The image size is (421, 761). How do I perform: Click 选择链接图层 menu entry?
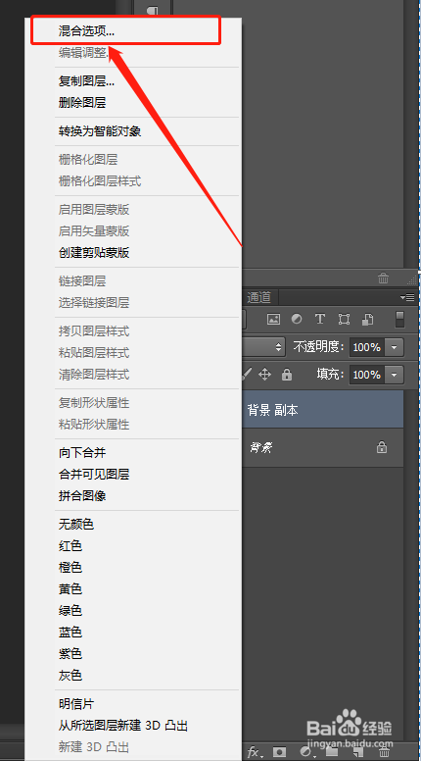94,303
